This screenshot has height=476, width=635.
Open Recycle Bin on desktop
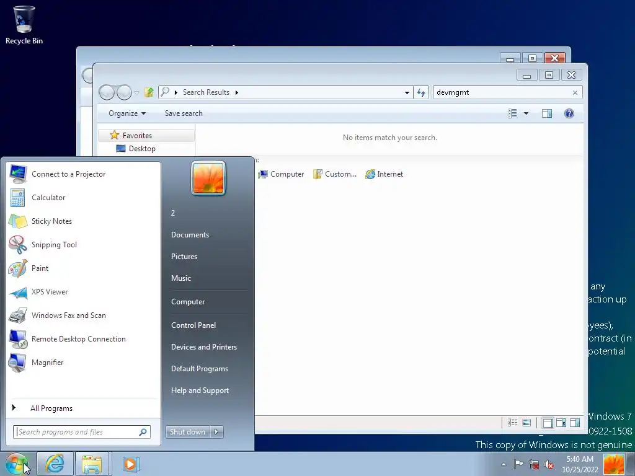coord(24,25)
